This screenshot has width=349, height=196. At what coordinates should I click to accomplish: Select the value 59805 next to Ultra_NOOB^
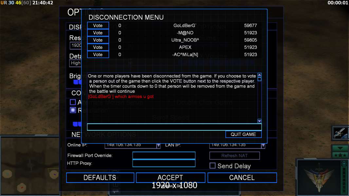(x=250, y=40)
